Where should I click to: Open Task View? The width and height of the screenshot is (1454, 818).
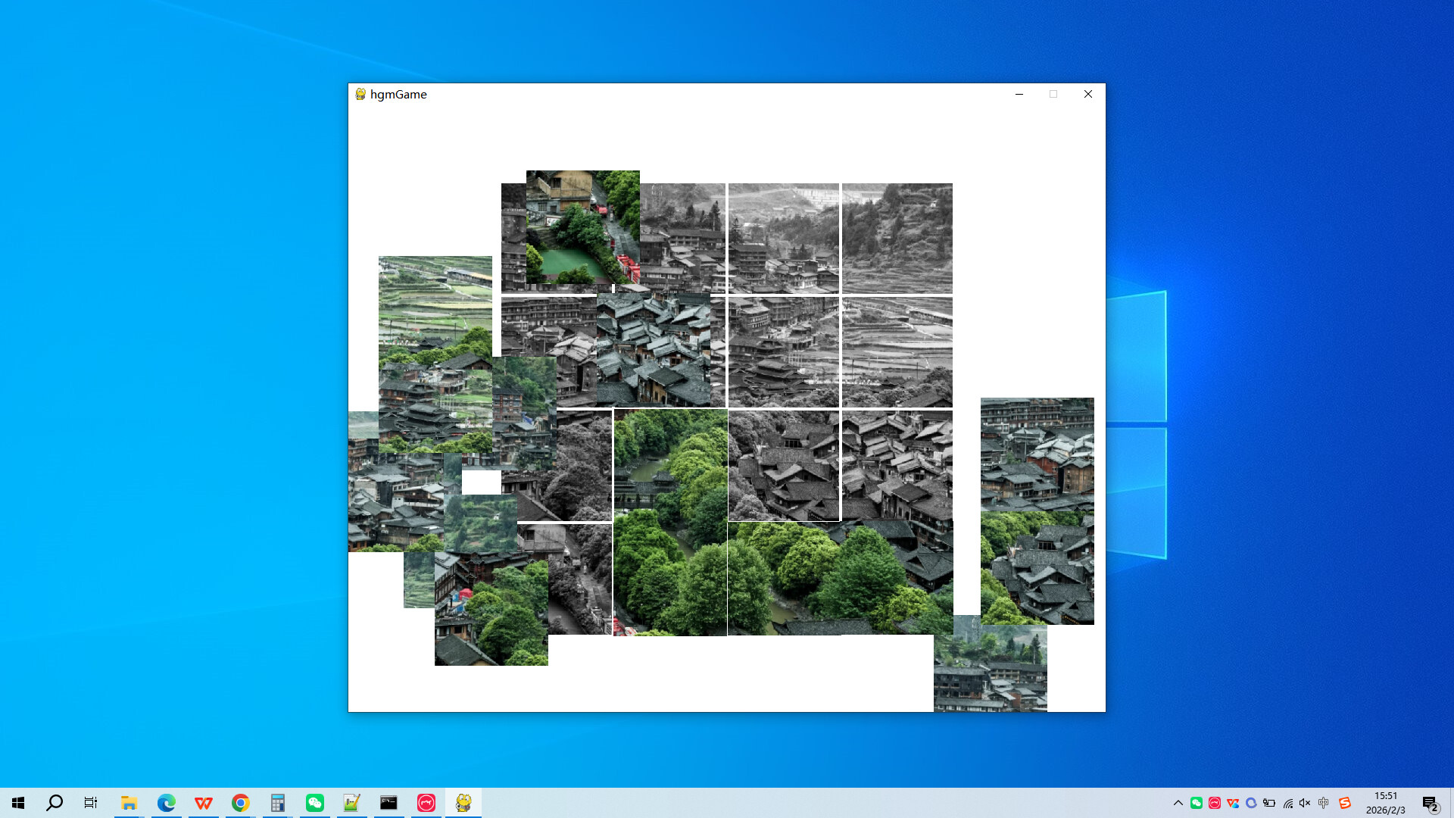point(90,802)
